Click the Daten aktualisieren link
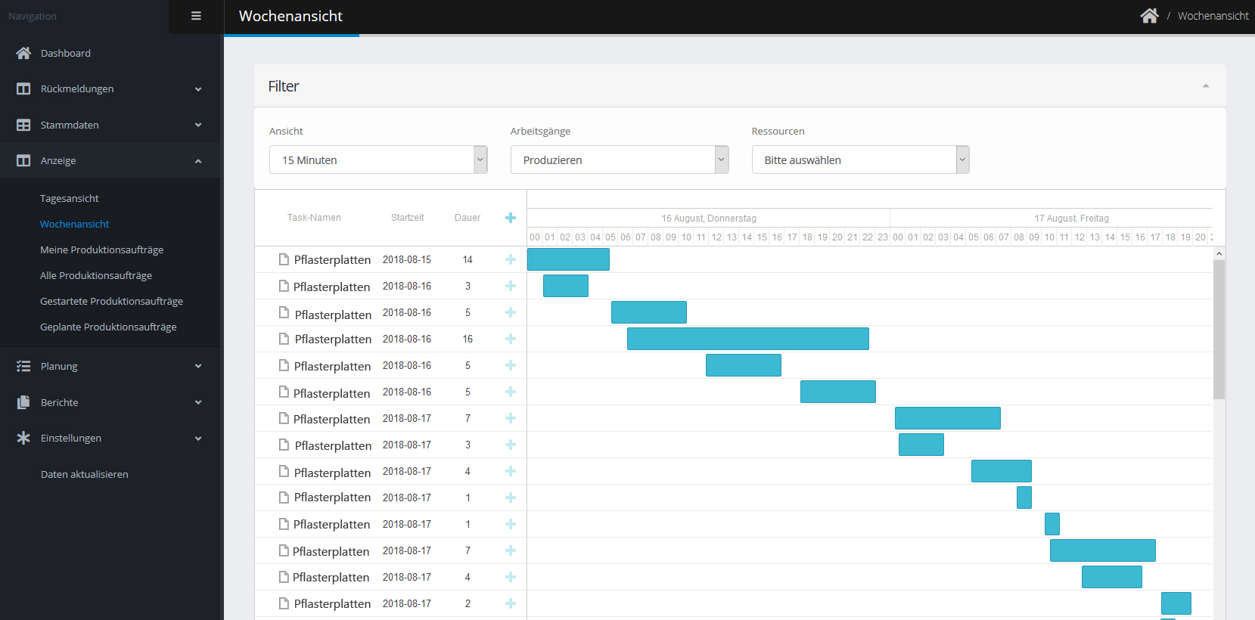The image size is (1255, 620). tap(85, 474)
